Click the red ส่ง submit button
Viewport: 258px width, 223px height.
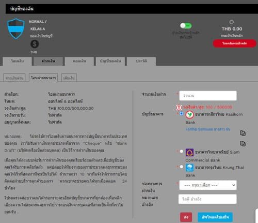coord(186,217)
